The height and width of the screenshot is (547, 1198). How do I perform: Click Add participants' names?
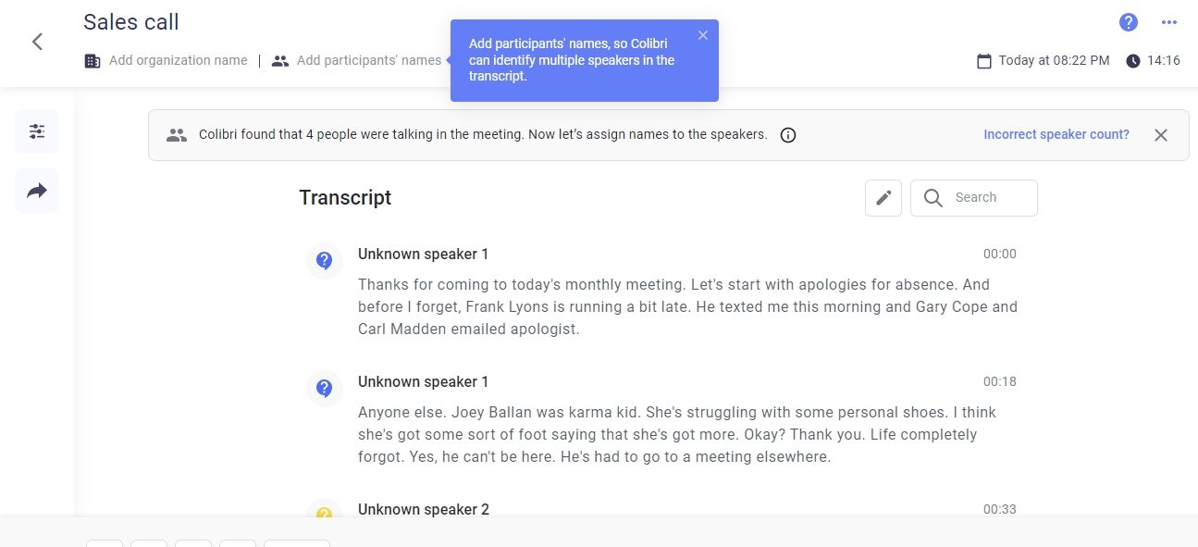[367, 59]
